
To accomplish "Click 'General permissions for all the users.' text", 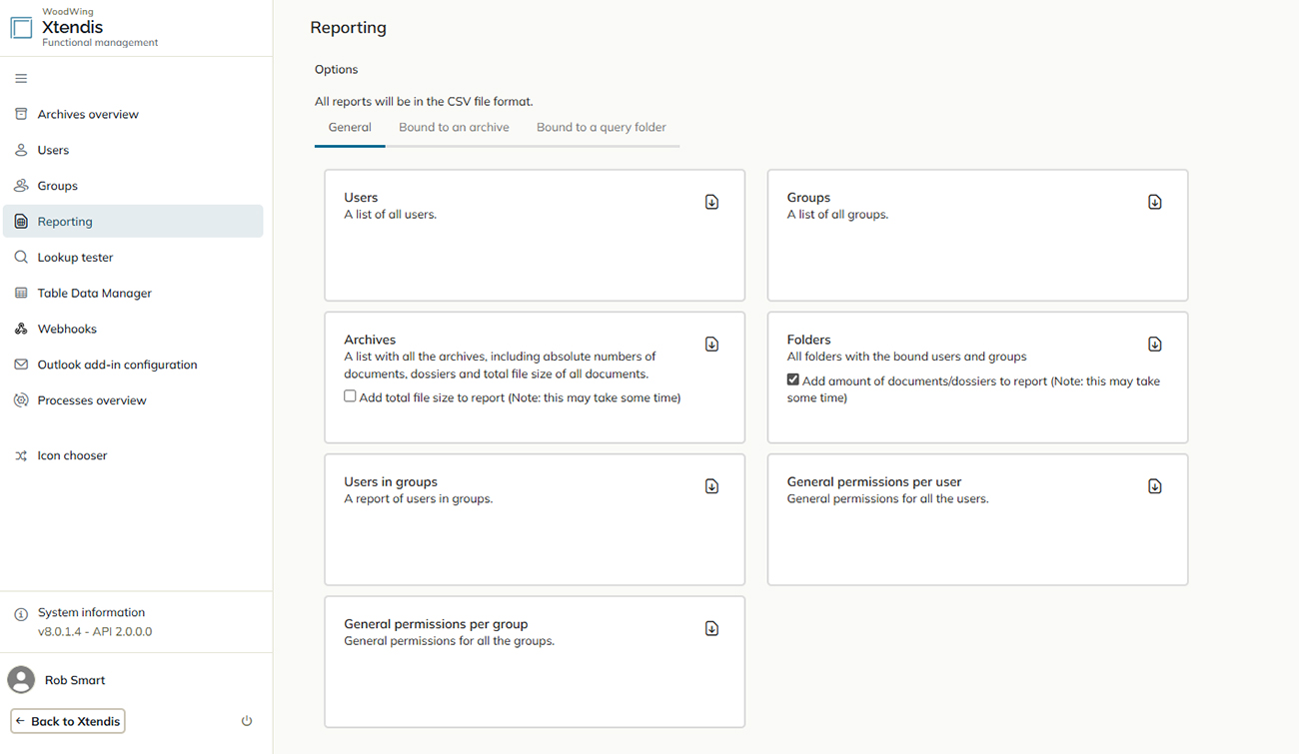I will pyautogui.click(x=887, y=499).
